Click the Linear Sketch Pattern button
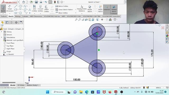Screen dimensions: 169x95 click(64, 9)
